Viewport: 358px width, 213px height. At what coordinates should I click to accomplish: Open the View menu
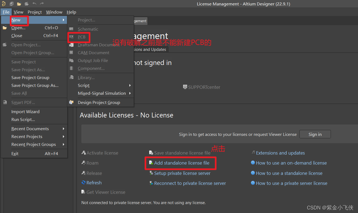[18, 12]
